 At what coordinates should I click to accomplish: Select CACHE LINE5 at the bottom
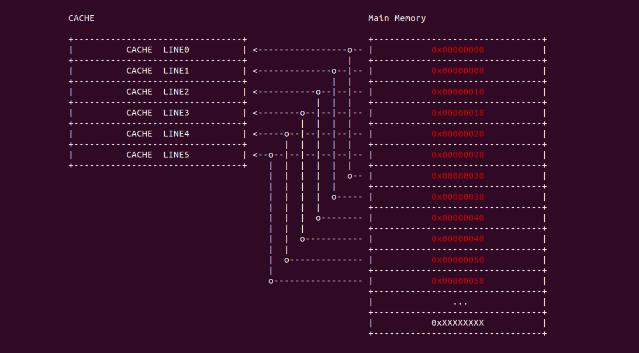[x=157, y=155]
